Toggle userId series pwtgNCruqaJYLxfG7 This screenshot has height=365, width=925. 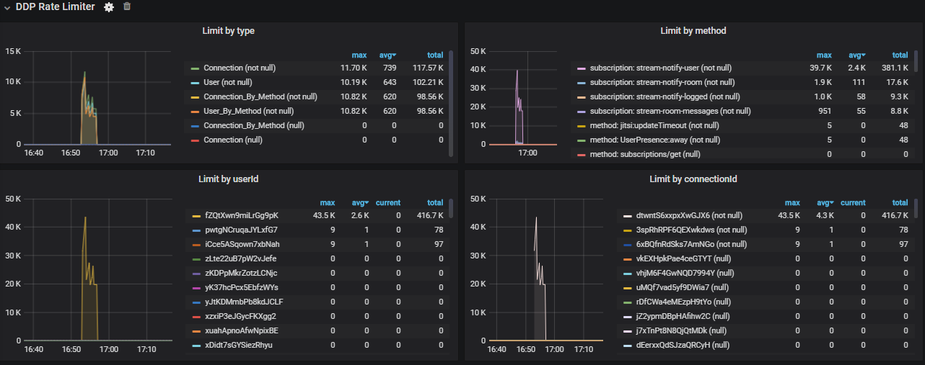point(241,230)
